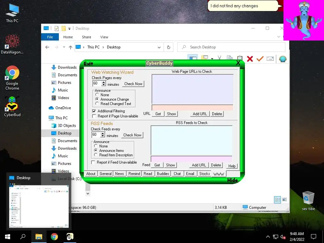Viewport: 324px width, 243px height.
Task: Click the up-one-level arrow in Explorer
Action: [71, 47]
